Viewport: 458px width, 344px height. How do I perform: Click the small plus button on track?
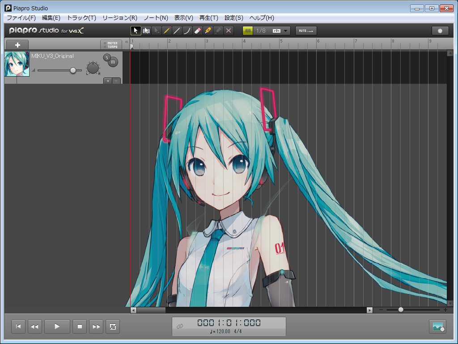pos(108,81)
